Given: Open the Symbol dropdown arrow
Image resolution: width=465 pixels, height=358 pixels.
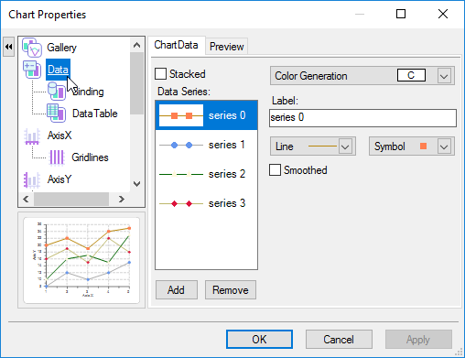Looking at the screenshot, I should (x=444, y=146).
